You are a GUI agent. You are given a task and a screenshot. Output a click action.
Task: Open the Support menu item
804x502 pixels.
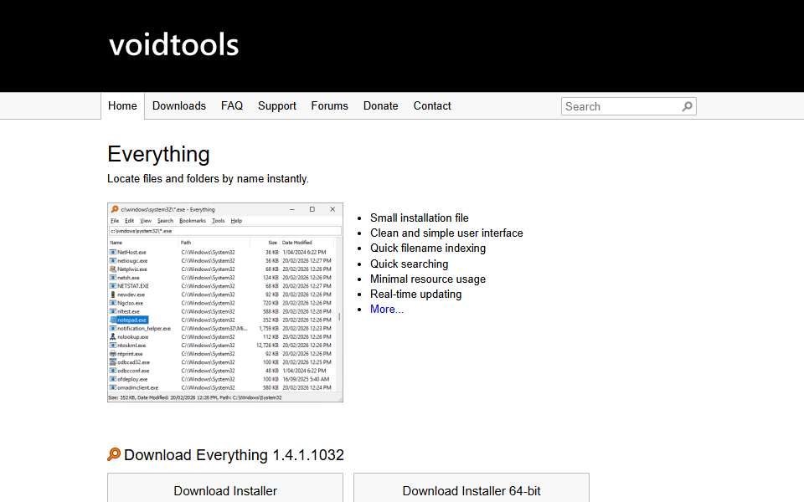point(277,106)
